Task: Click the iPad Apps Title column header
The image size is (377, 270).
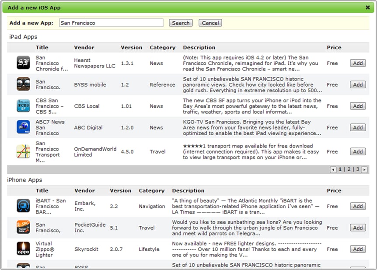Action: coord(42,47)
